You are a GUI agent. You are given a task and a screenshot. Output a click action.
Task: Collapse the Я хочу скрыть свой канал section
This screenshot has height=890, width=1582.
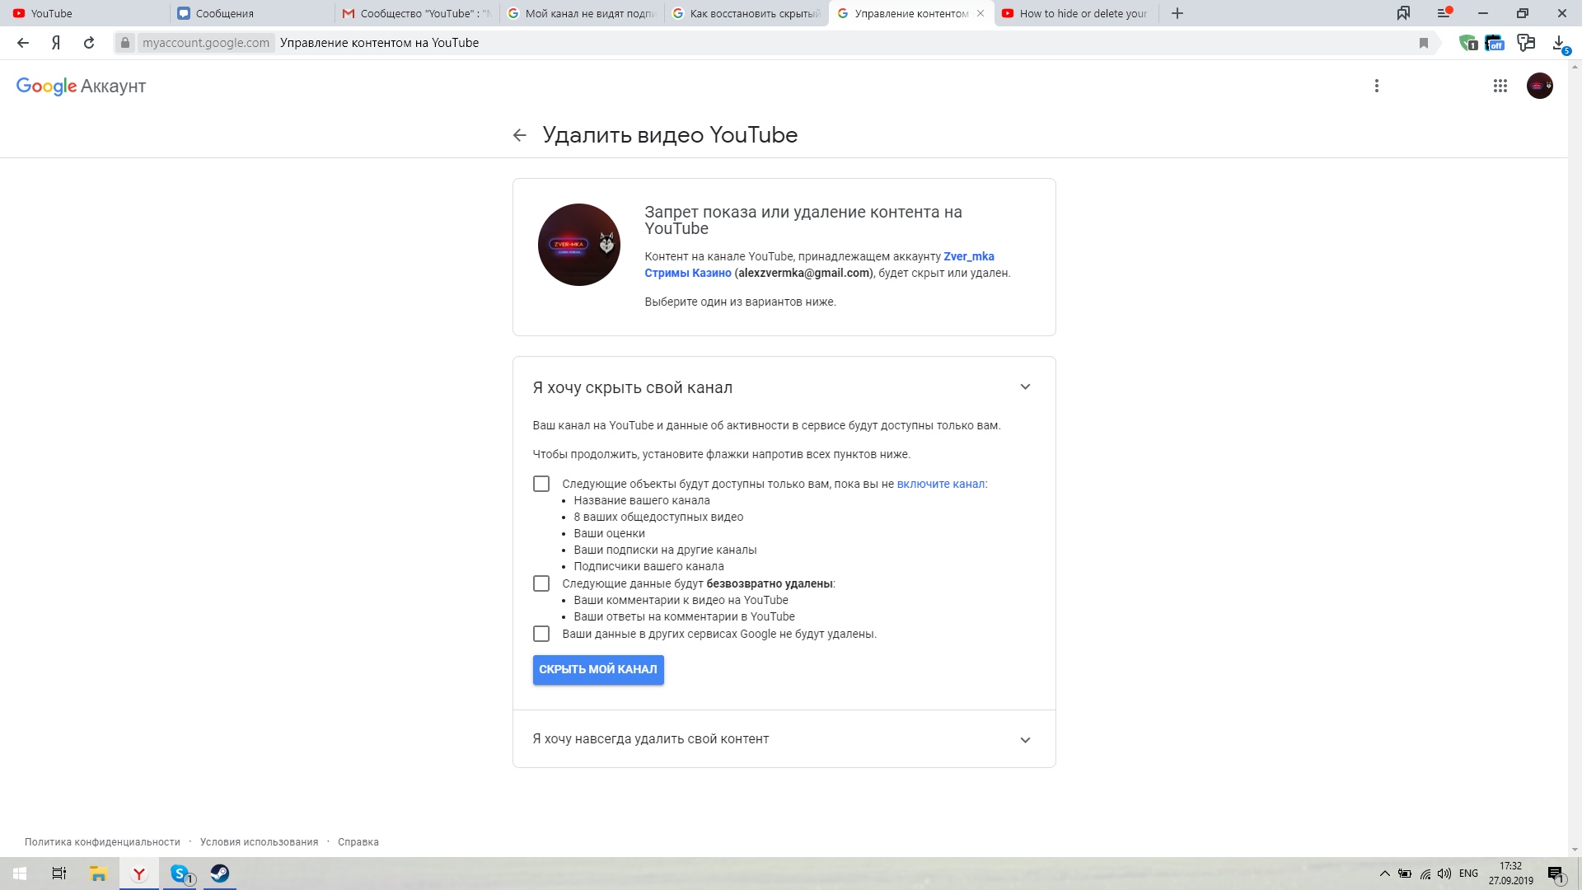click(x=1025, y=387)
